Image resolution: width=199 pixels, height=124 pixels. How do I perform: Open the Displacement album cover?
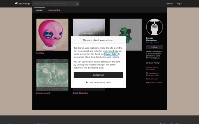(52, 75)
